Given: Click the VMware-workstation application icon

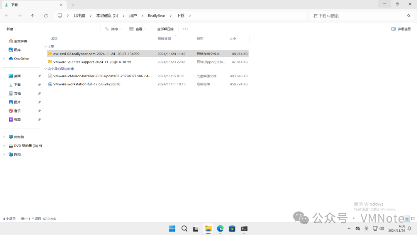Looking at the screenshot, I should click(x=50, y=84).
